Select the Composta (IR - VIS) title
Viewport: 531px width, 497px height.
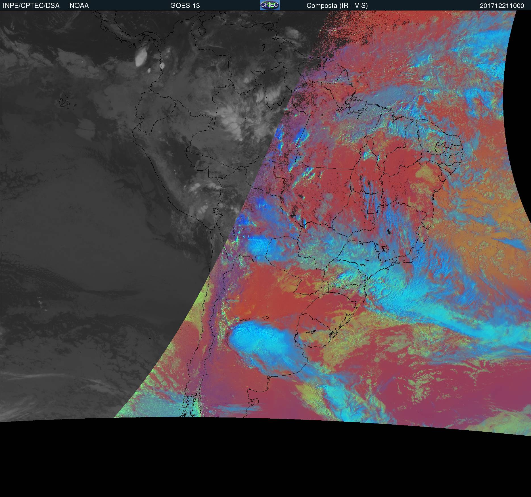coord(337,6)
